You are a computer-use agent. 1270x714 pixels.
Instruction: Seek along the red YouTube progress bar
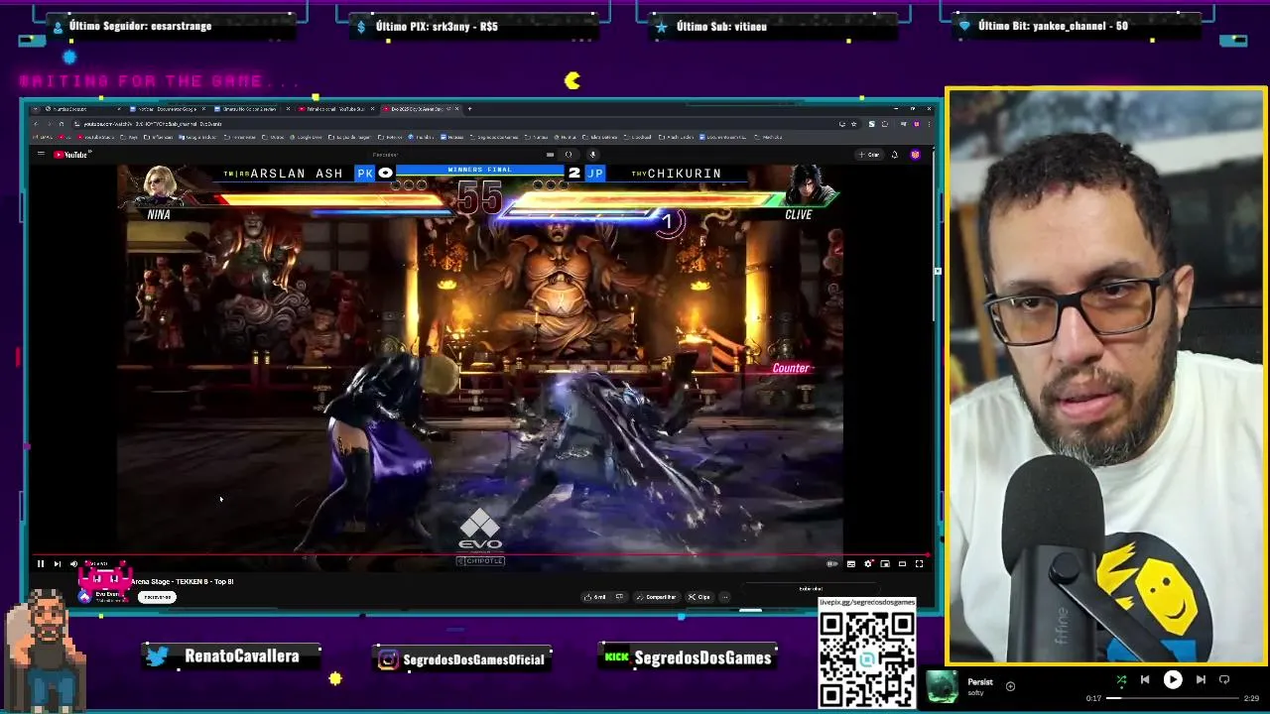point(480,555)
